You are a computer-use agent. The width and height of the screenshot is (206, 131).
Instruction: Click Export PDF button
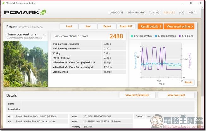point(126,26)
